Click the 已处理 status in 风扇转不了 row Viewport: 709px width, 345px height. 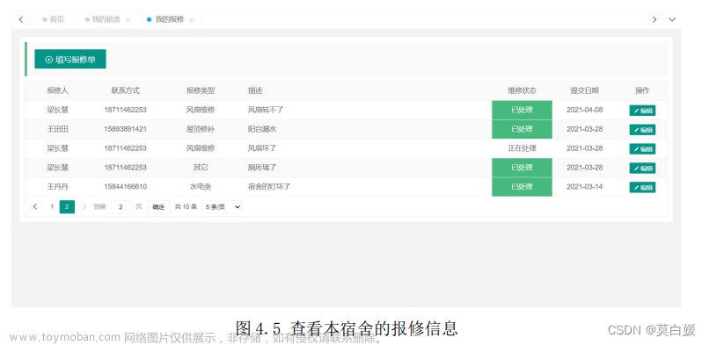[x=522, y=110]
